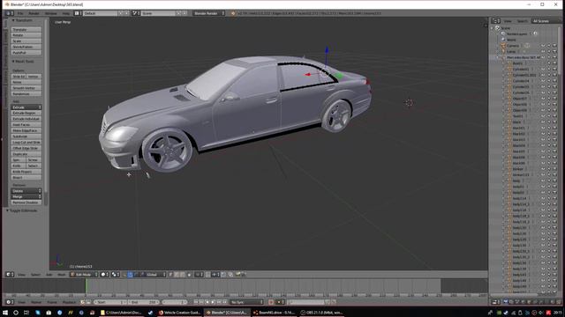The height and width of the screenshot is (317, 565).
Task: Toggle Lamp visibility eye in outliner
Action: (543, 51)
